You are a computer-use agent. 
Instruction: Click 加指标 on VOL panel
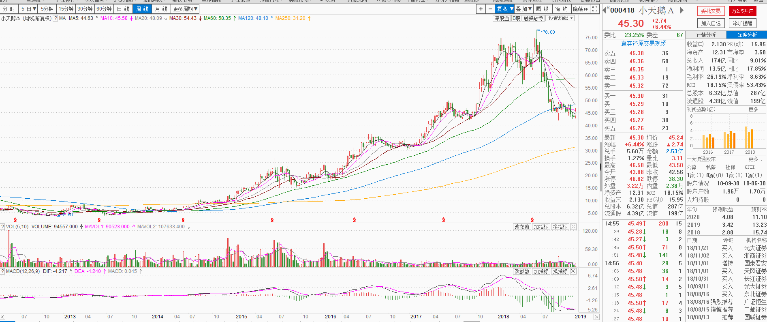click(541, 227)
